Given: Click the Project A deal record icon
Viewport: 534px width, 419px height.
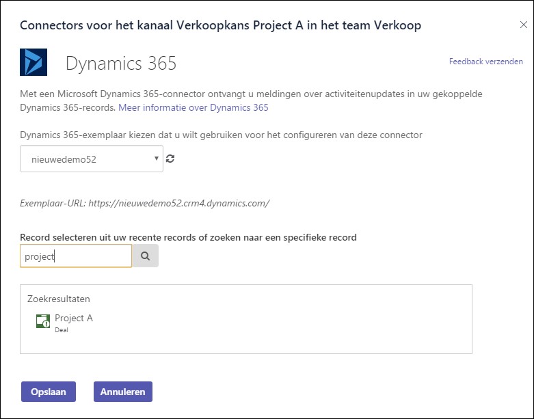Looking at the screenshot, I should pos(43,321).
